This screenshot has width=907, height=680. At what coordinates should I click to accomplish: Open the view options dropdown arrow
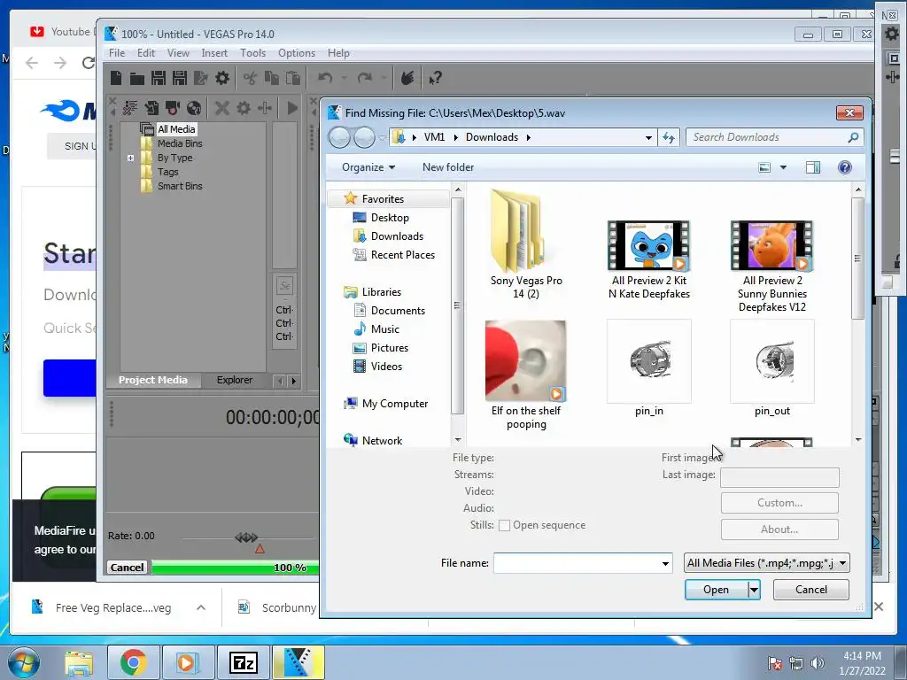(x=783, y=167)
